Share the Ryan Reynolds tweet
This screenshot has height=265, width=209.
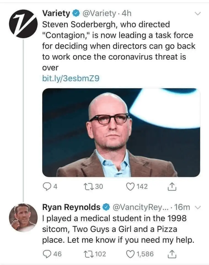[172, 254]
